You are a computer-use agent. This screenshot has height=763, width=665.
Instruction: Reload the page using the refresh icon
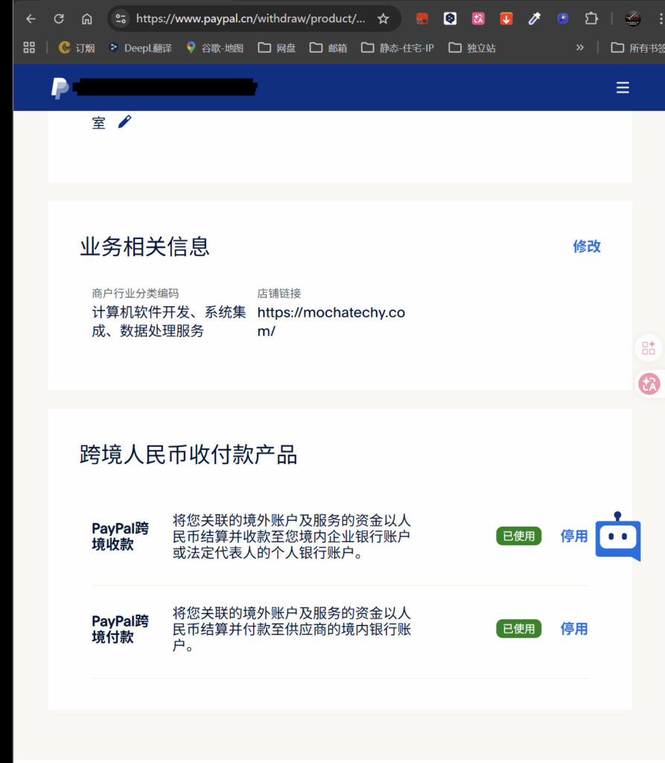click(x=59, y=19)
